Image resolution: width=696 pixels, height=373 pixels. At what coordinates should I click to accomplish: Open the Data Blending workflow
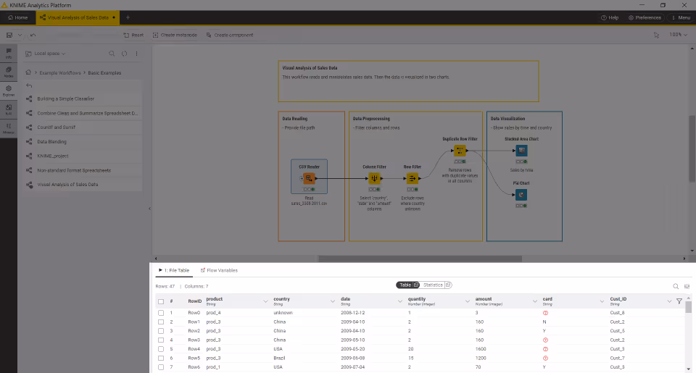51,142
